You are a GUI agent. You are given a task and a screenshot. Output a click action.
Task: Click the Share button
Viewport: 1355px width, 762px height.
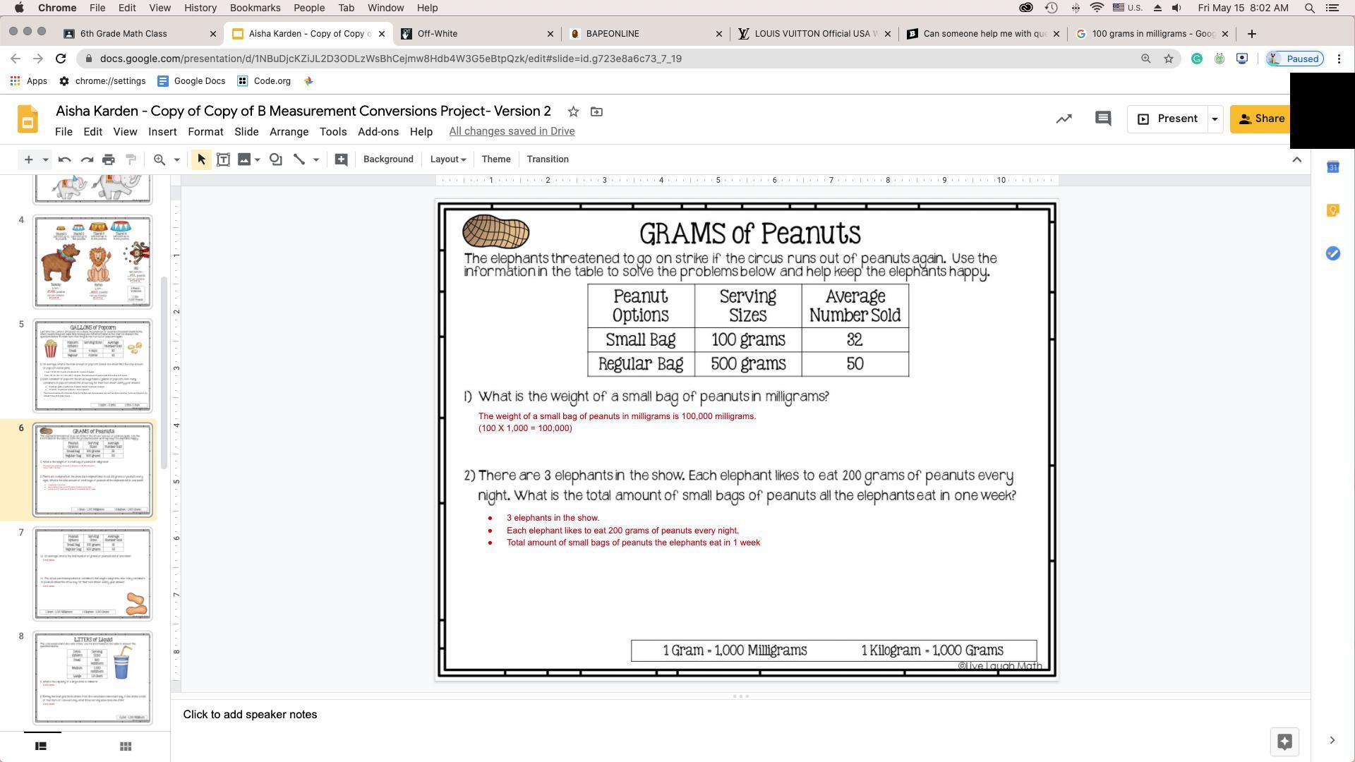pyautogui.click(x=1260, y=119)
